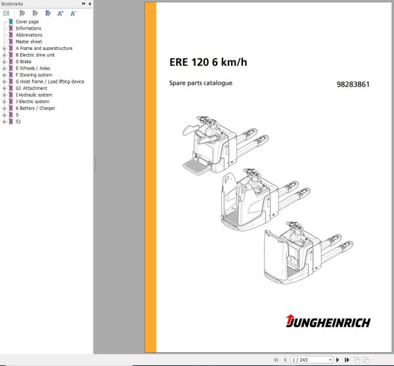Decrease bookmark text size with A- icon
394x366 pixels.
73,14
